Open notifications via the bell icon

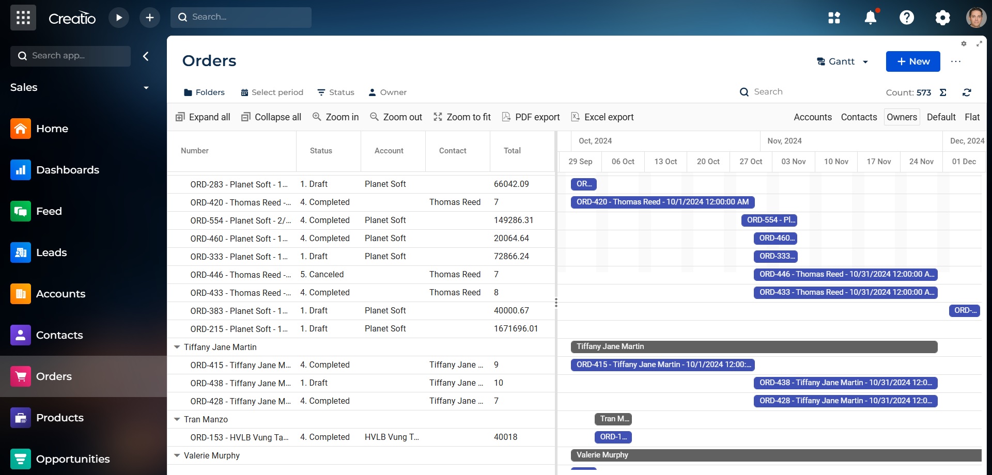871,17
